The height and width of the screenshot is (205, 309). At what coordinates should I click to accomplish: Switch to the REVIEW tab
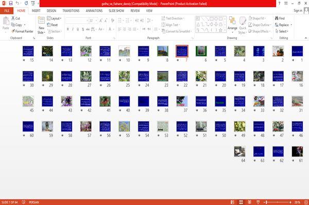click(135, 11)
